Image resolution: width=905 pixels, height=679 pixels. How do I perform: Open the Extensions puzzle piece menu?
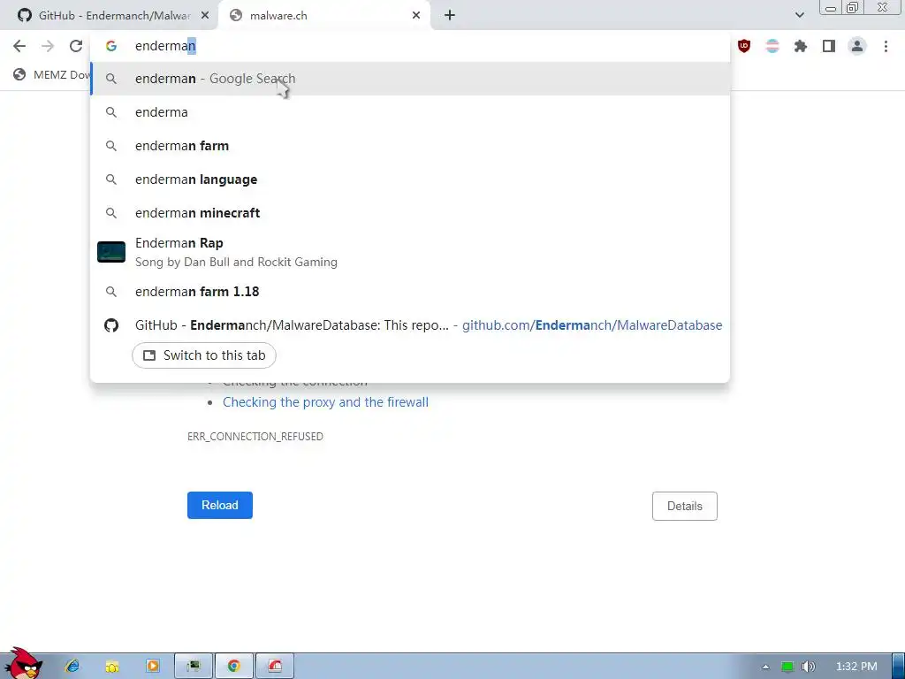801,46
